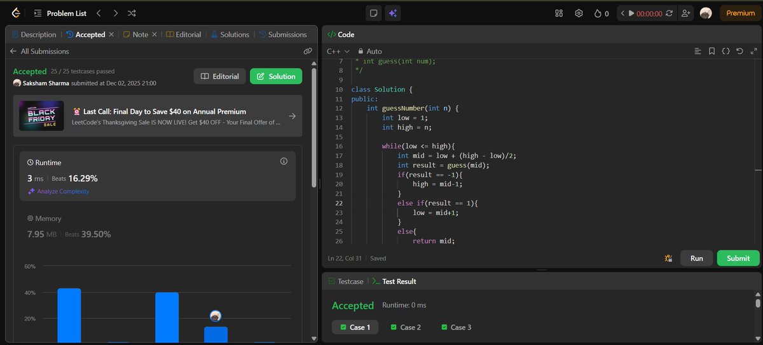Screen dimensions: 763x345
Task: Select the Memory stats card
Action: [x=158, y=226]
